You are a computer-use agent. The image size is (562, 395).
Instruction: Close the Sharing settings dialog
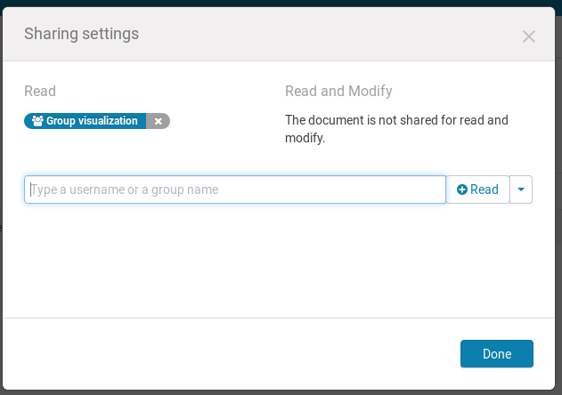tap(529, 36)
